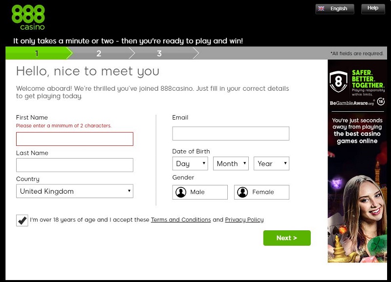Toggle the over 18 terms checkbox
Image resolution: width=391 pixels, height=282 pixels.
click(x=22, y=220)
